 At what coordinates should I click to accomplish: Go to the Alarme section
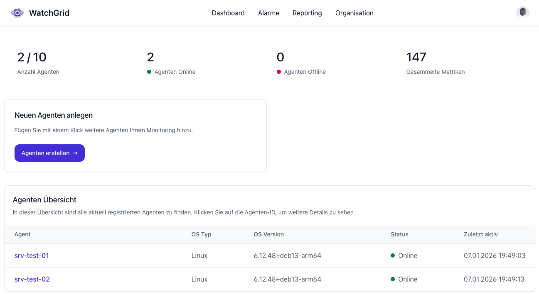pos(268,13)
